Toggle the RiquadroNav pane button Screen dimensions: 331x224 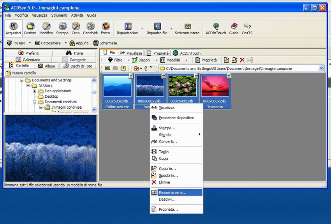(127, 28)
